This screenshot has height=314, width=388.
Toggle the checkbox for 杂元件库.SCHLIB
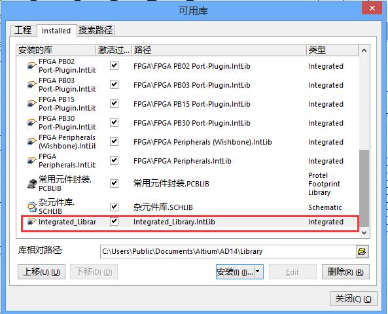click(114, 207)
